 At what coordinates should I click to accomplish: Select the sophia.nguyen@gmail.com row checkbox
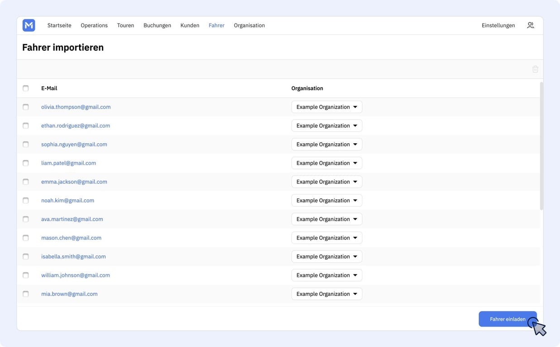coord(26,144)
